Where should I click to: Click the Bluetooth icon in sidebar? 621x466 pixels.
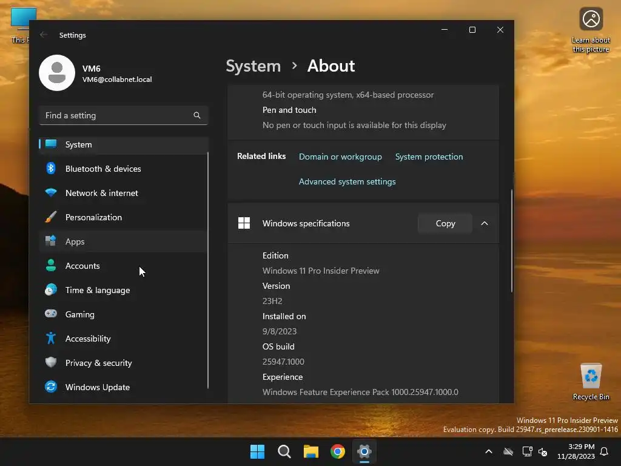[x=51, y=169]
